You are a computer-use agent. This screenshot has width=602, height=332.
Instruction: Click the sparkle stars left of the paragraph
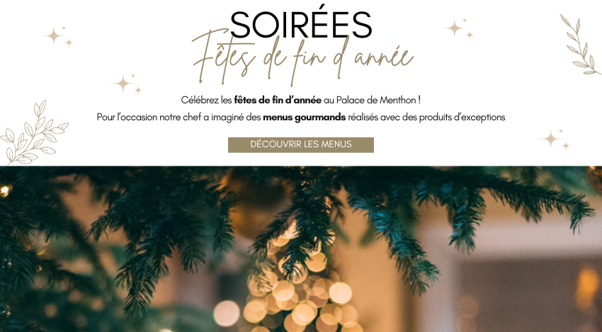pos(127,84)
